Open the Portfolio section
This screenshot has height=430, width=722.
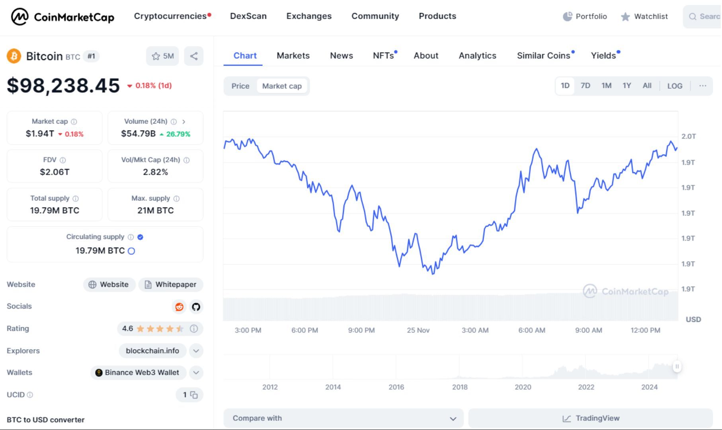pyautogui.click(x=584, y=16)
